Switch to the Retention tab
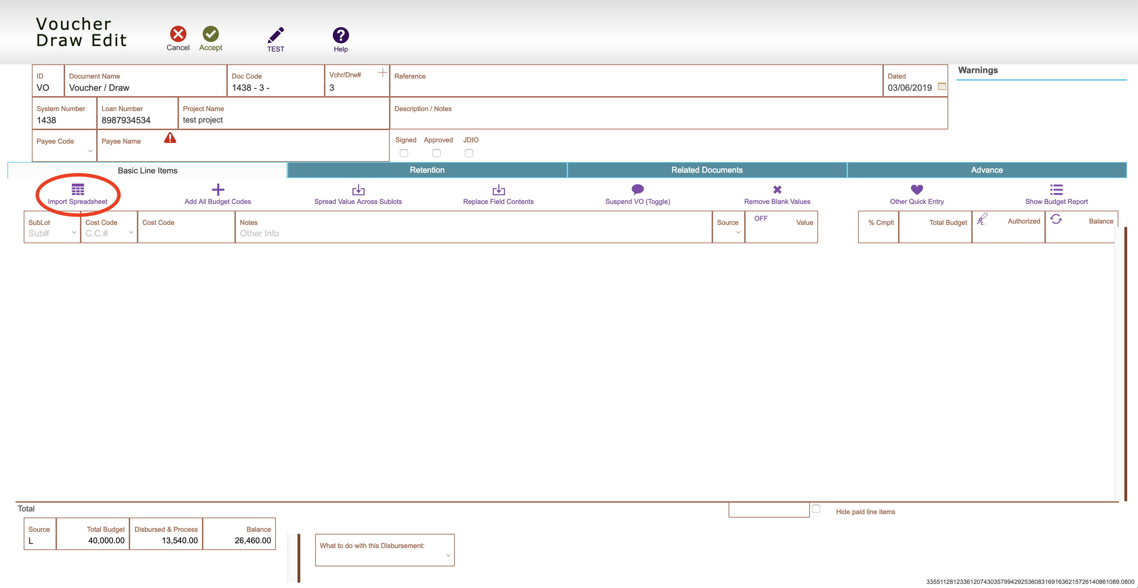Screen dimensions: 1138x588 427,170
